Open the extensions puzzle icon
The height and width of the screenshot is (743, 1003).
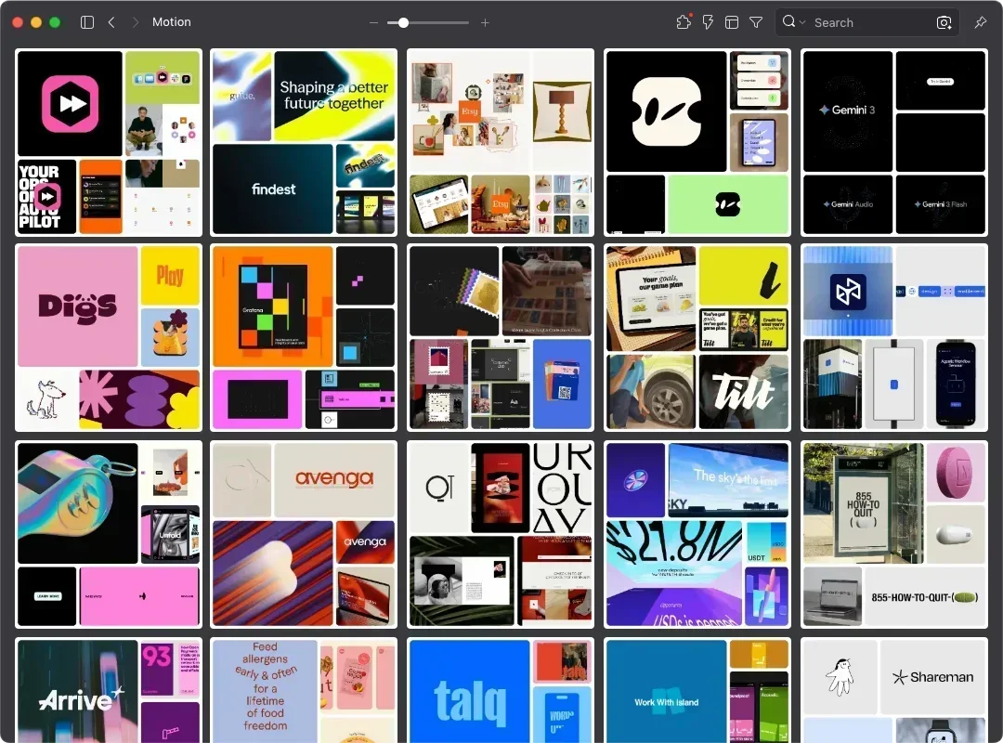684,22
